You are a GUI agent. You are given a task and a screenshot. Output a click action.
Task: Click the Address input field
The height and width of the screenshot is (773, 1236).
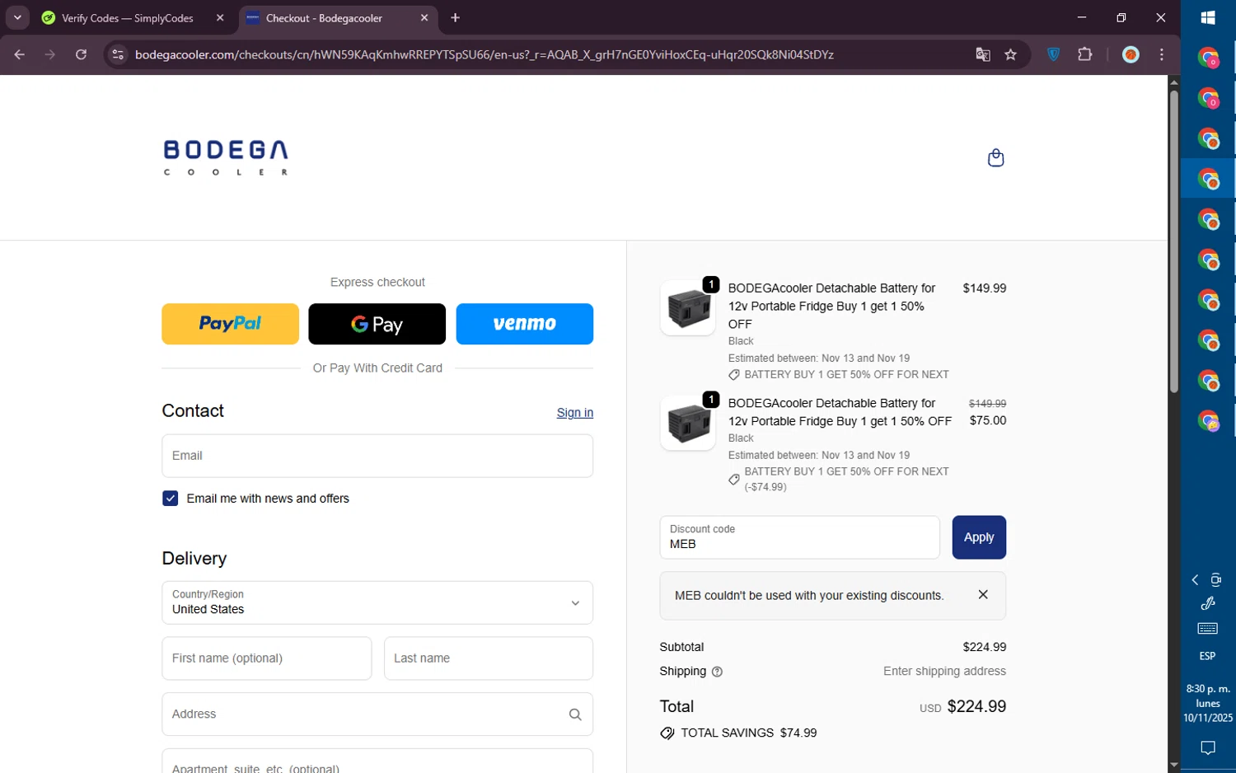[x=377, y=714]
